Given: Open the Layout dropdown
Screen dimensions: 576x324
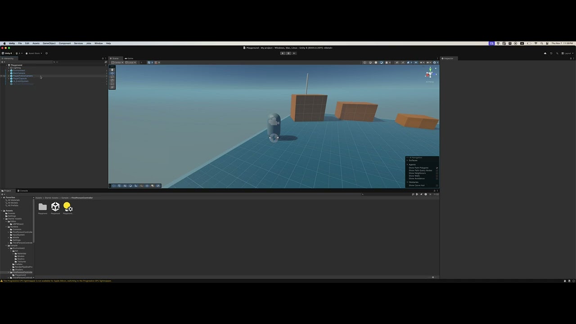Looking at the screenshot, I should [x=567, y=53].
